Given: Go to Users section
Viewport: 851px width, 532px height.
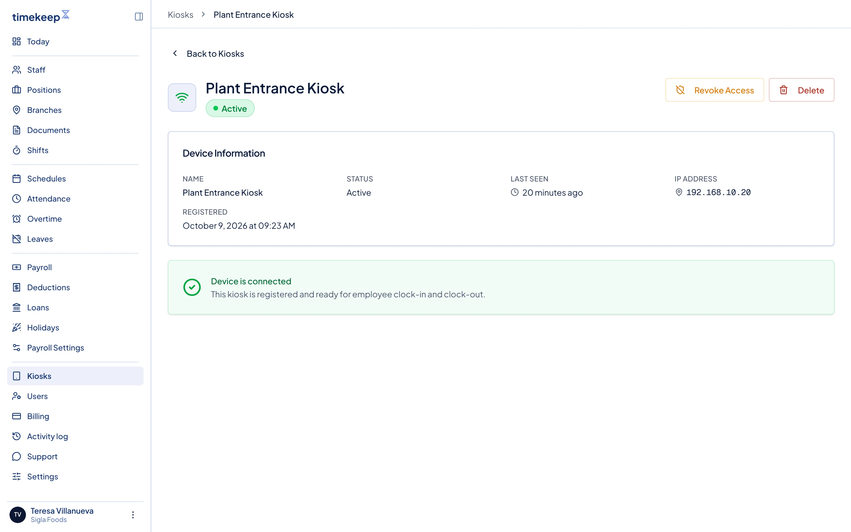Looking at the screenshot, I should [x=75, y=396].
